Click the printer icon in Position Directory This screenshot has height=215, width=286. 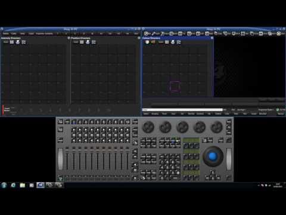pyautogui.click(x=88, y=42)
